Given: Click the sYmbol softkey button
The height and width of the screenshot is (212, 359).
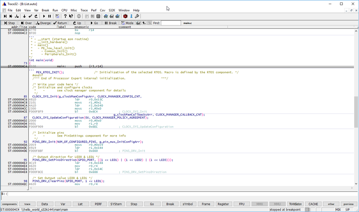Looking at the screenshot, I should point(188,204).
